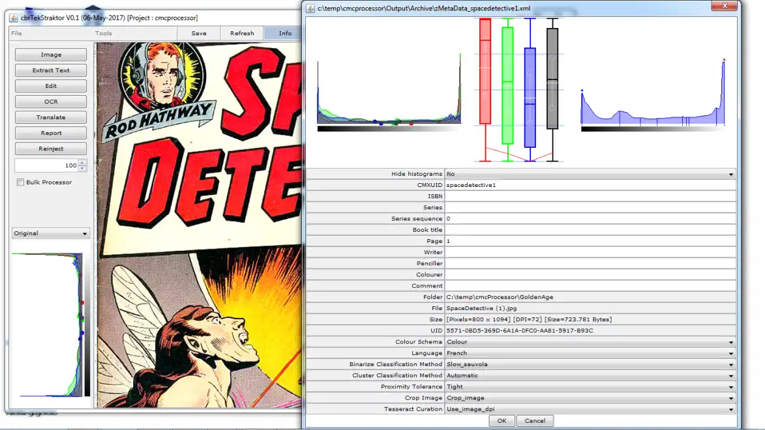The image size is (765, 430).
Task: Open the File menu
Action: tap(16, 33)
